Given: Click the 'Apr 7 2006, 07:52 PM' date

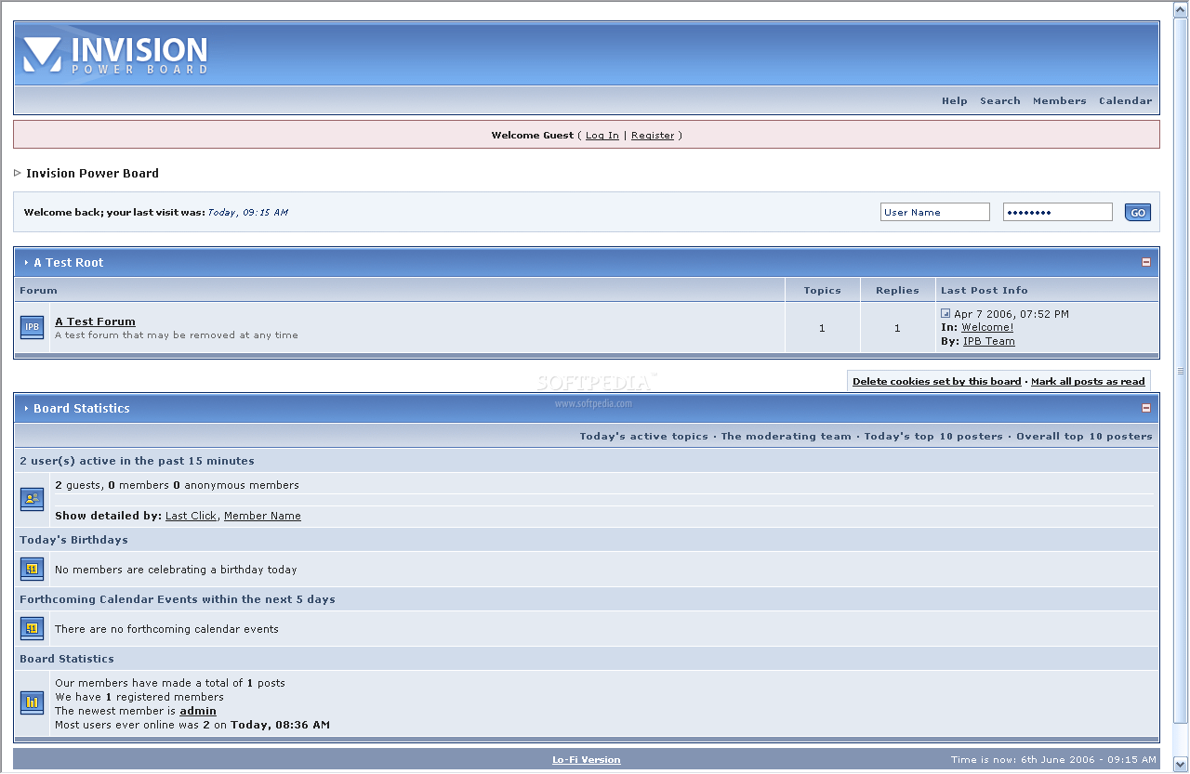Looking at the screenshot, I should click(1011, 314).
